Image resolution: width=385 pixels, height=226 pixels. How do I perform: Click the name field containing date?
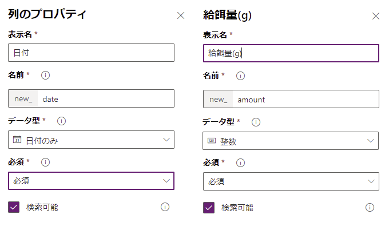[x=91, y=98]
